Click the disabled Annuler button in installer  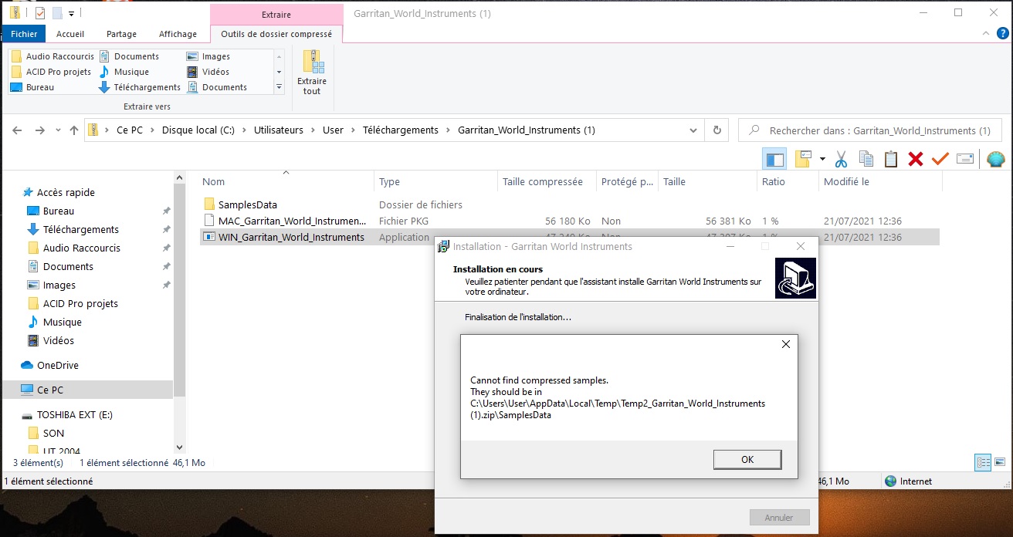(780, 518)
